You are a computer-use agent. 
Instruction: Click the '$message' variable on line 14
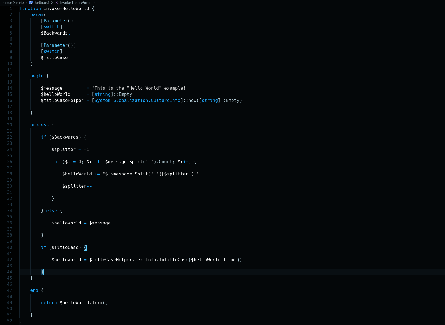pyautogui.click(x=52, y=88)
